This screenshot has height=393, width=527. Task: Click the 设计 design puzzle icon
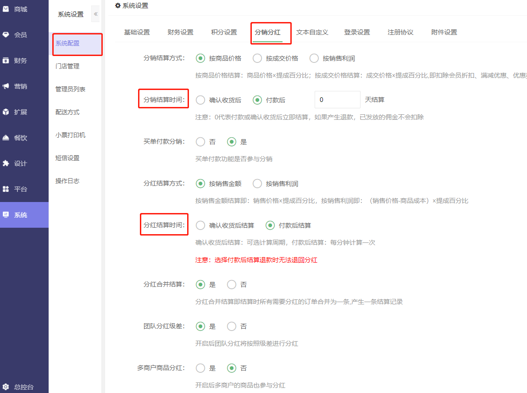click(6, 163)
